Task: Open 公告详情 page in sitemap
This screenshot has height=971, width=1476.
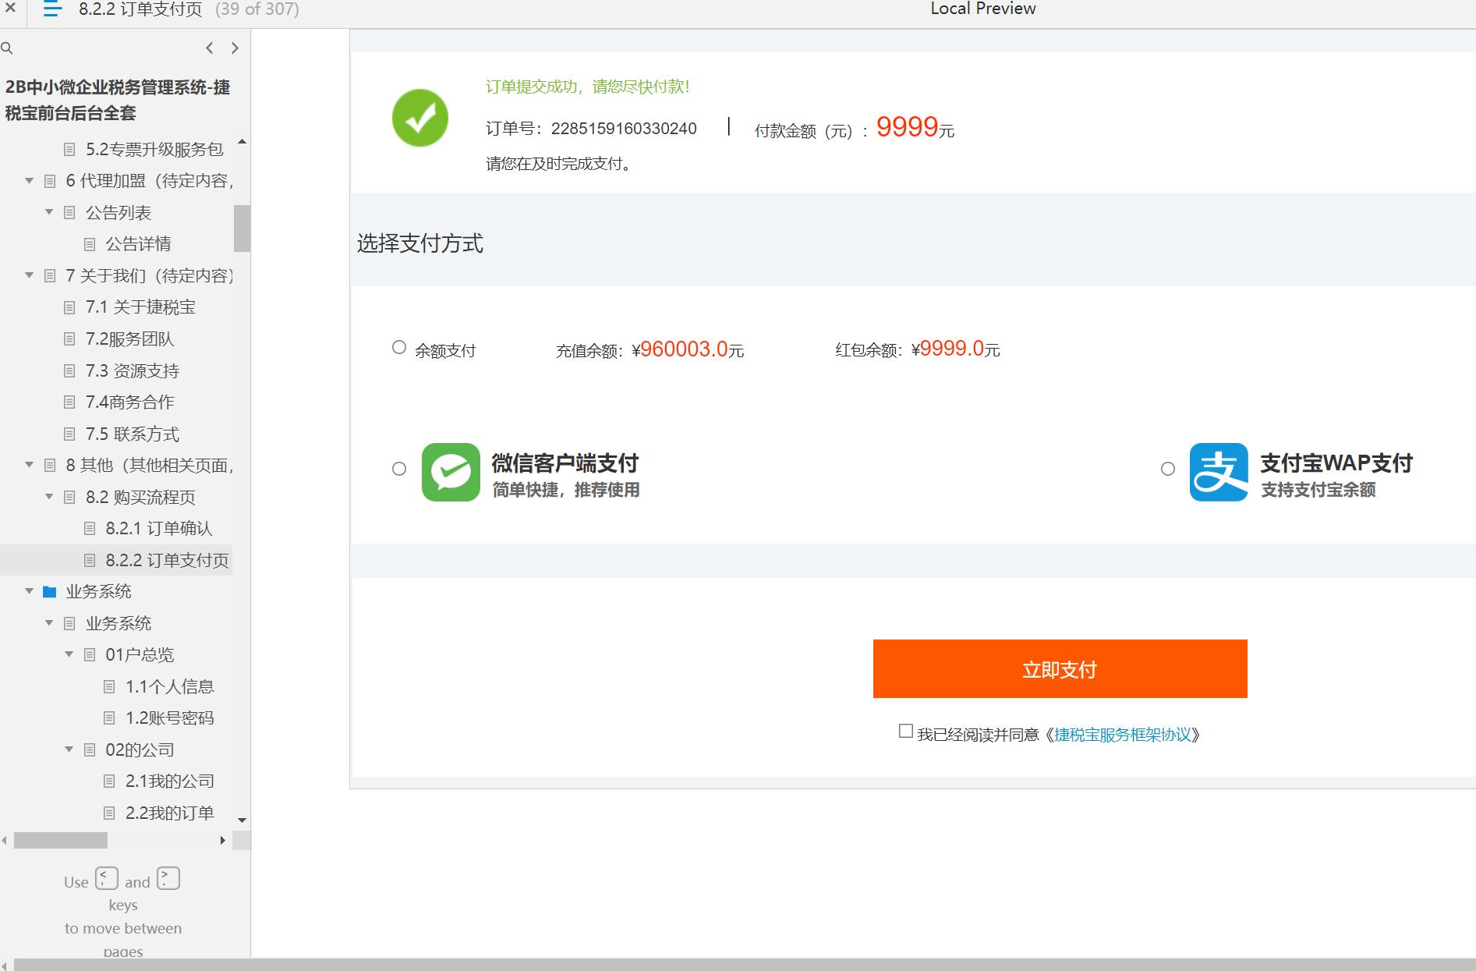Action: [138, 244]
